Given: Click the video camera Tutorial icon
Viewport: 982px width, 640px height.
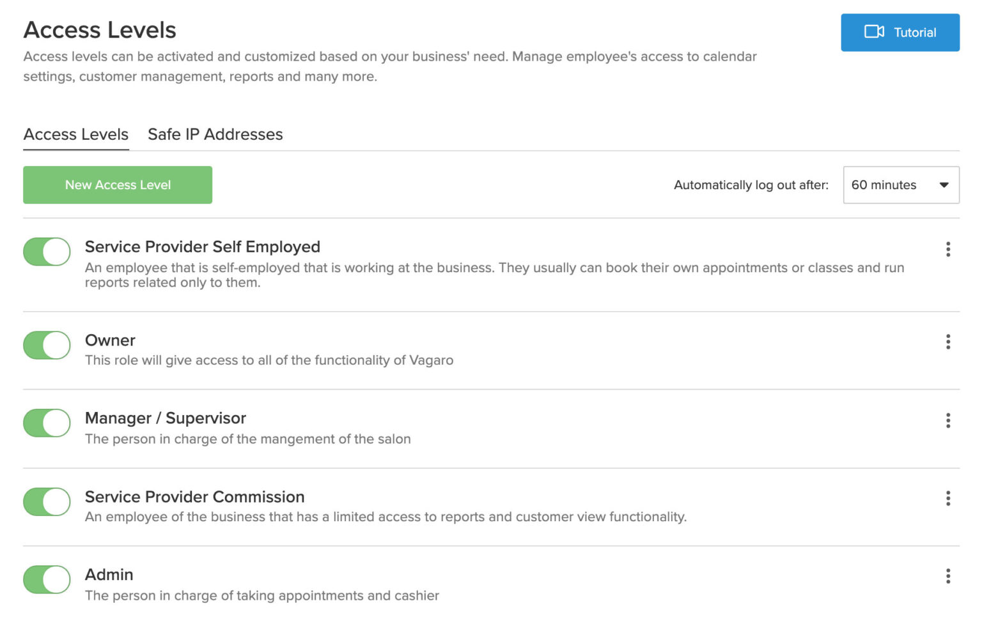Looking at the screenshot, I should [x=873, y=32].
